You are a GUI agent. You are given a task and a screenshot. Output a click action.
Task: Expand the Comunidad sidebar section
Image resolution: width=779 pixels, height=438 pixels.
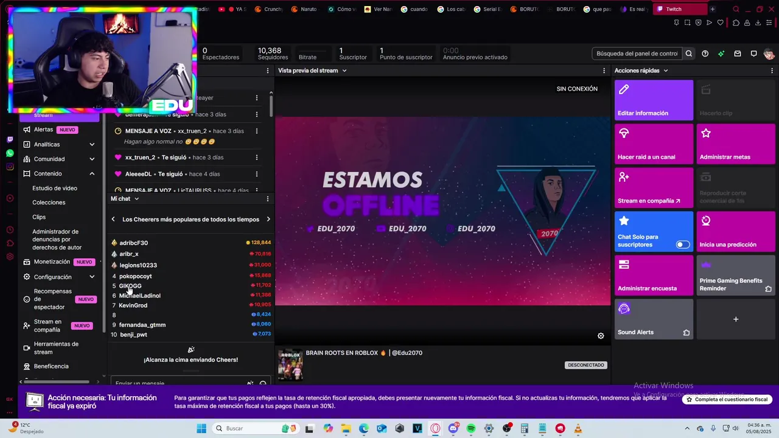tap(92, 159)
